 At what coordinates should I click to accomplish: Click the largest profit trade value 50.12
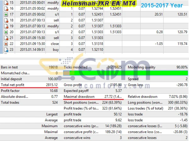tap(117, 114)
